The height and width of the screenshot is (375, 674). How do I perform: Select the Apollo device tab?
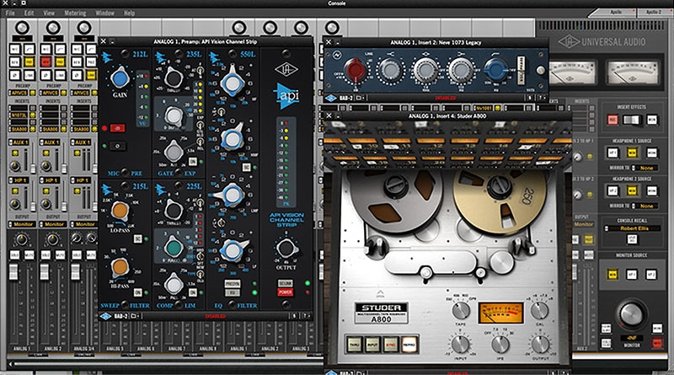pos(616,12)
